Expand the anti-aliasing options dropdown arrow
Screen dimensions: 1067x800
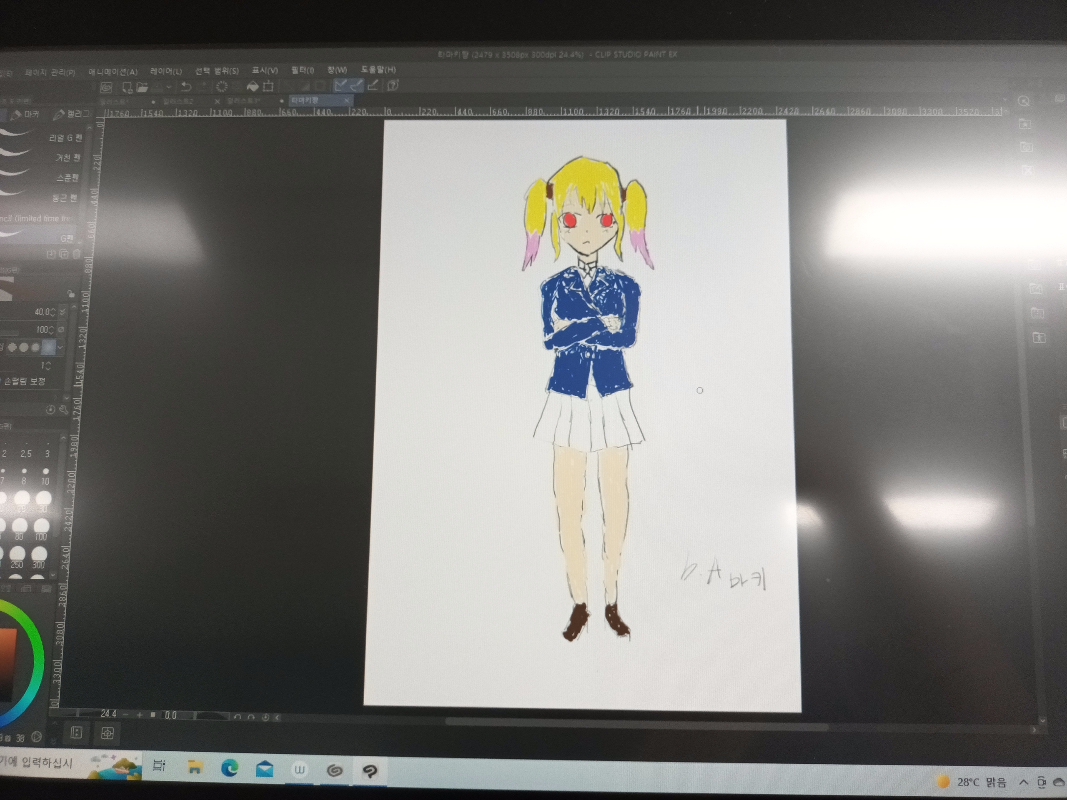click(x=60, y=347)
